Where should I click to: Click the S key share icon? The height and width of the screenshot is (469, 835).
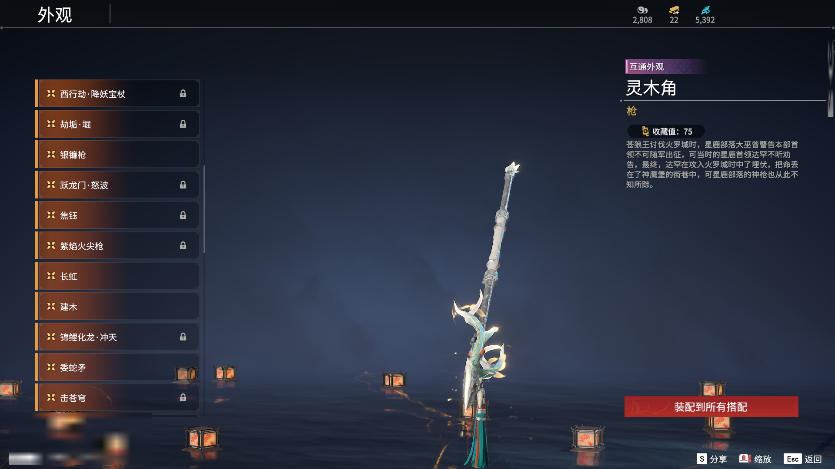[x=701, y=459]
